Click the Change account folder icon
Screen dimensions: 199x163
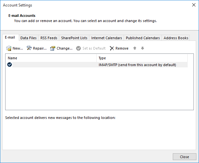(x=53, y=48)
